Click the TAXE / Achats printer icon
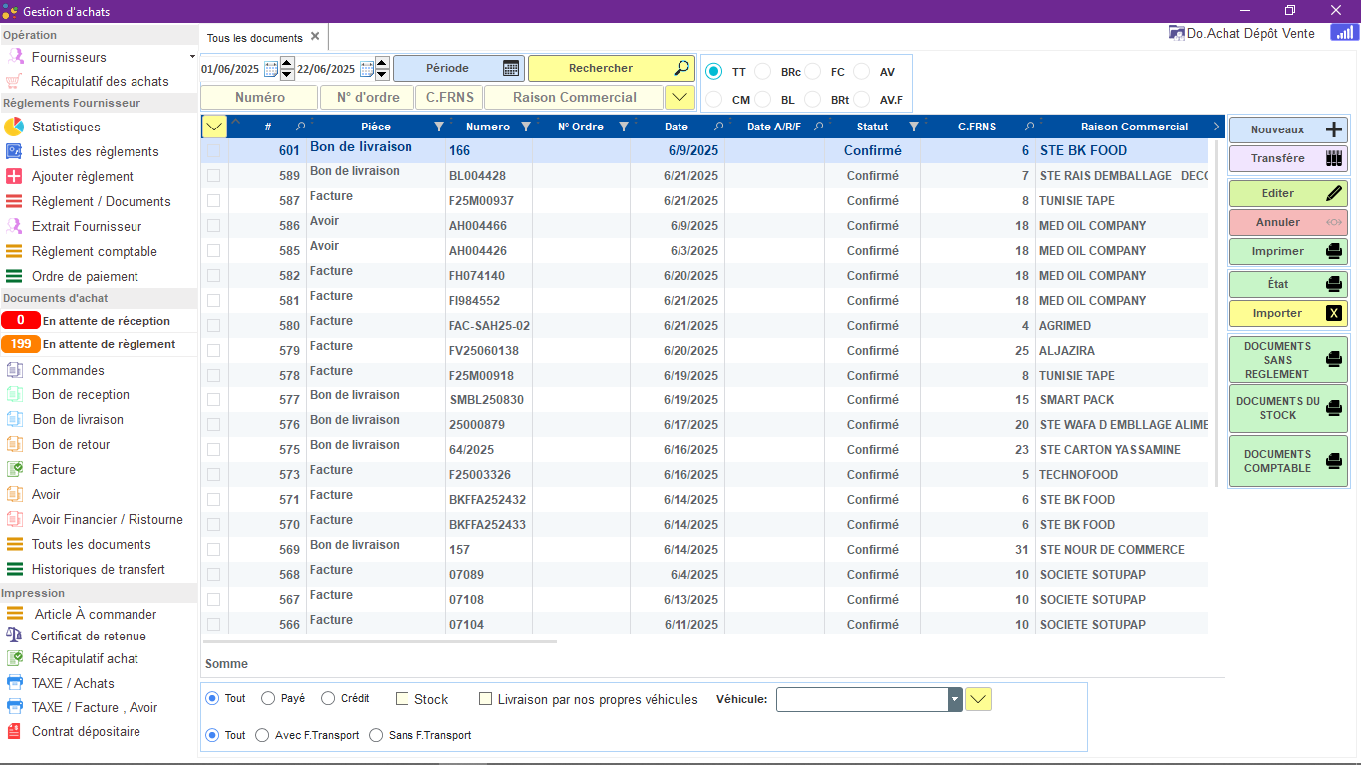Viewport: 1361px width, 765px height. pyautogui.click(x=14, y=683)
